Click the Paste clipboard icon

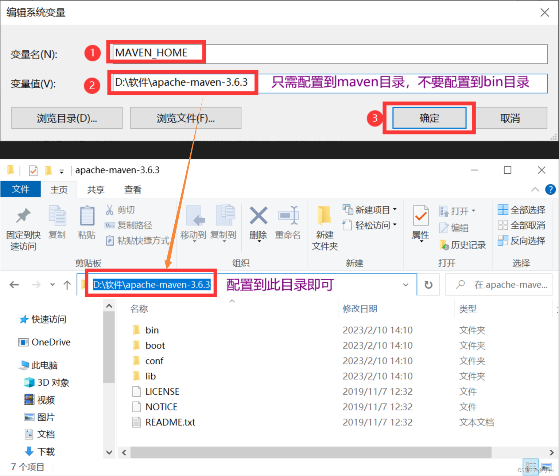[x=87, y=216]
